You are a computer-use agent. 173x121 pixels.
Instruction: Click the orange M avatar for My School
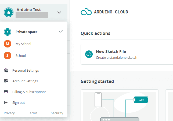tap(8, 44)
